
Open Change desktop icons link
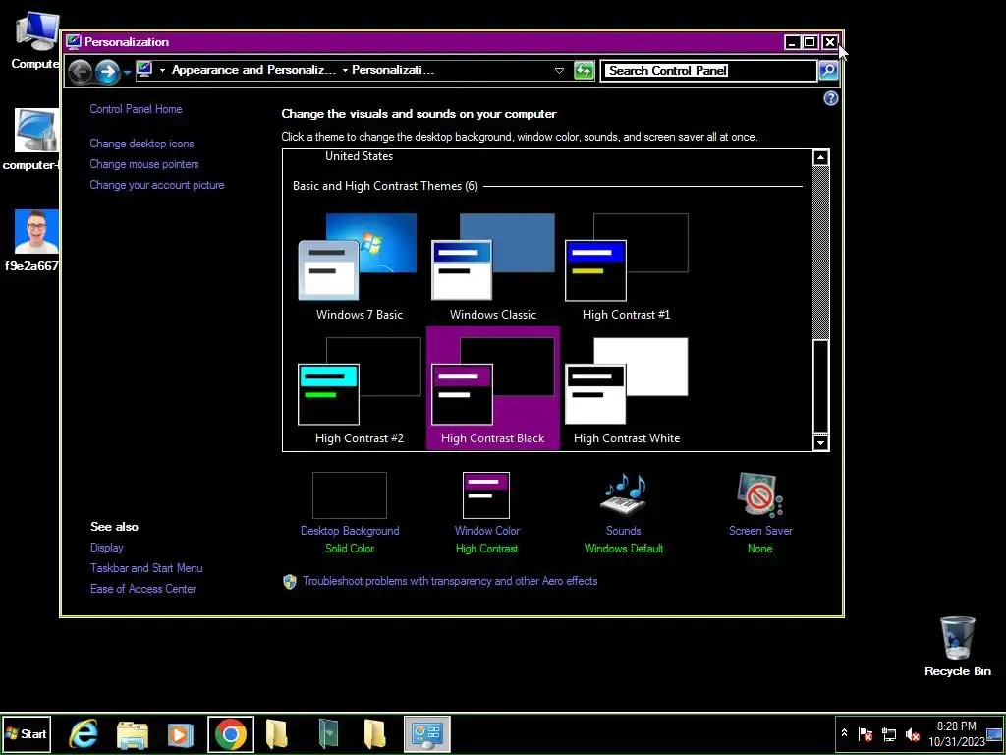(141, 144)
